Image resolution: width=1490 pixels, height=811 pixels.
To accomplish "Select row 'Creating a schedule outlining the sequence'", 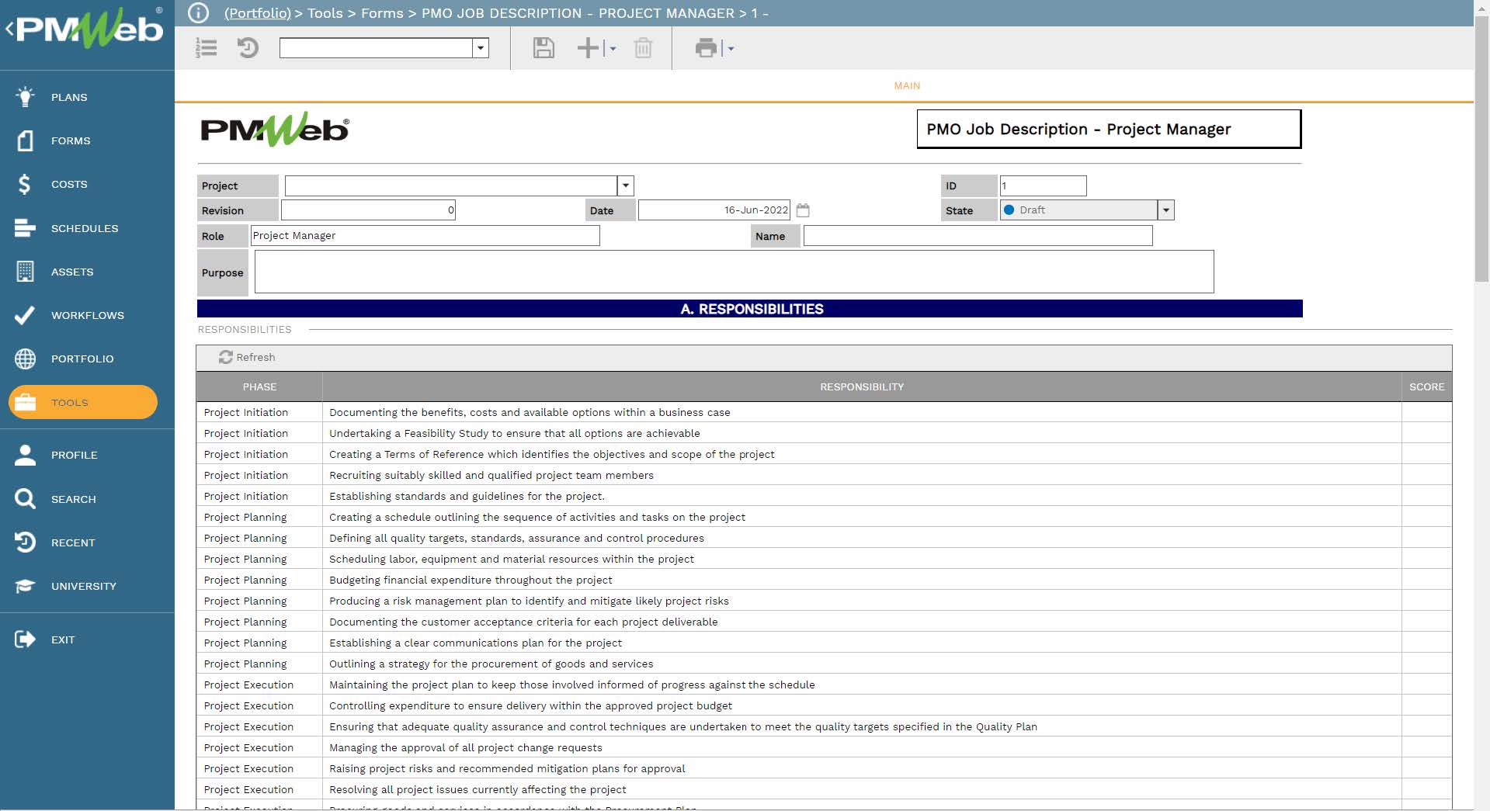I will coord(824,517).
